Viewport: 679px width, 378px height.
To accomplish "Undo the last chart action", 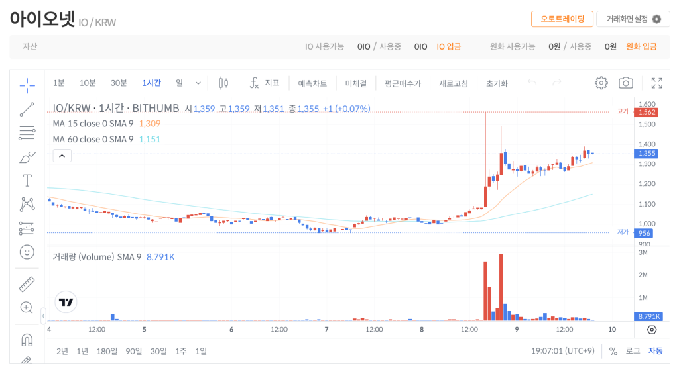I will click(x=532, y=83).
